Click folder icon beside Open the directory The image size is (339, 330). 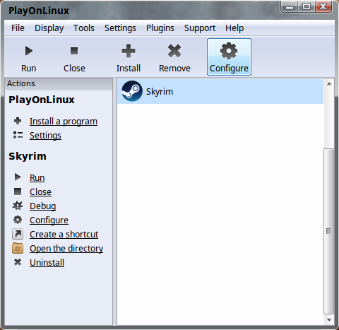click(18, 248)
